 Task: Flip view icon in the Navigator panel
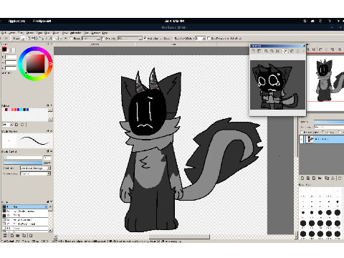click(340, 49)
